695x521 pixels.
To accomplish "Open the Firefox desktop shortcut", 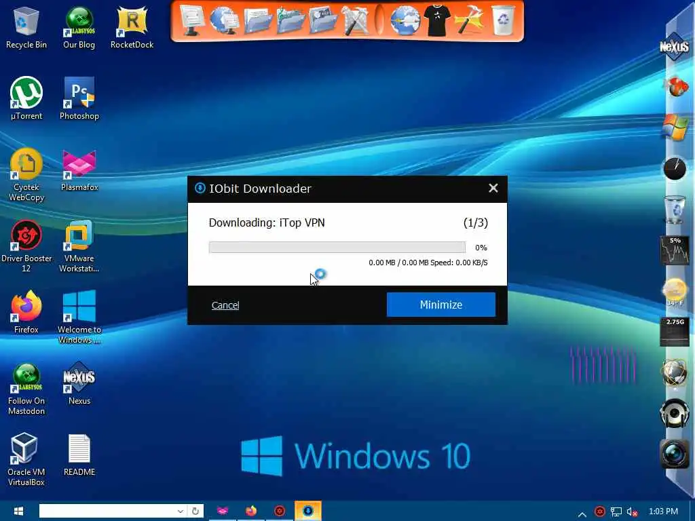I will (26, 312).
